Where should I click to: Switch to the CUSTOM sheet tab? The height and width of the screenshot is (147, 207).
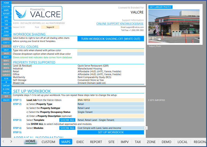tap(48, 142)
